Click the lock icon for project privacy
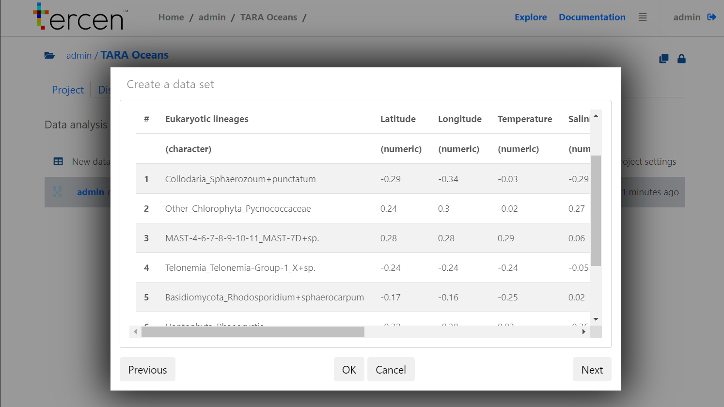This screenshot has height=407, width=724. [681, 59]
